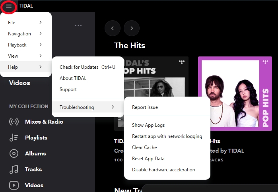This screenshot has height=192, width=278.
Task: Open the Troubleshooting submenu
Action: click(88, 107)
